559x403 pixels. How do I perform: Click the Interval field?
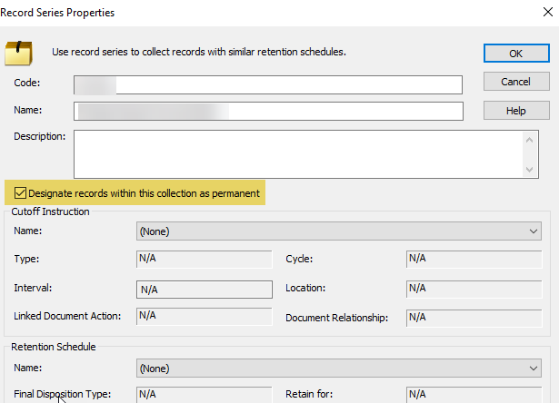[204, 289]
